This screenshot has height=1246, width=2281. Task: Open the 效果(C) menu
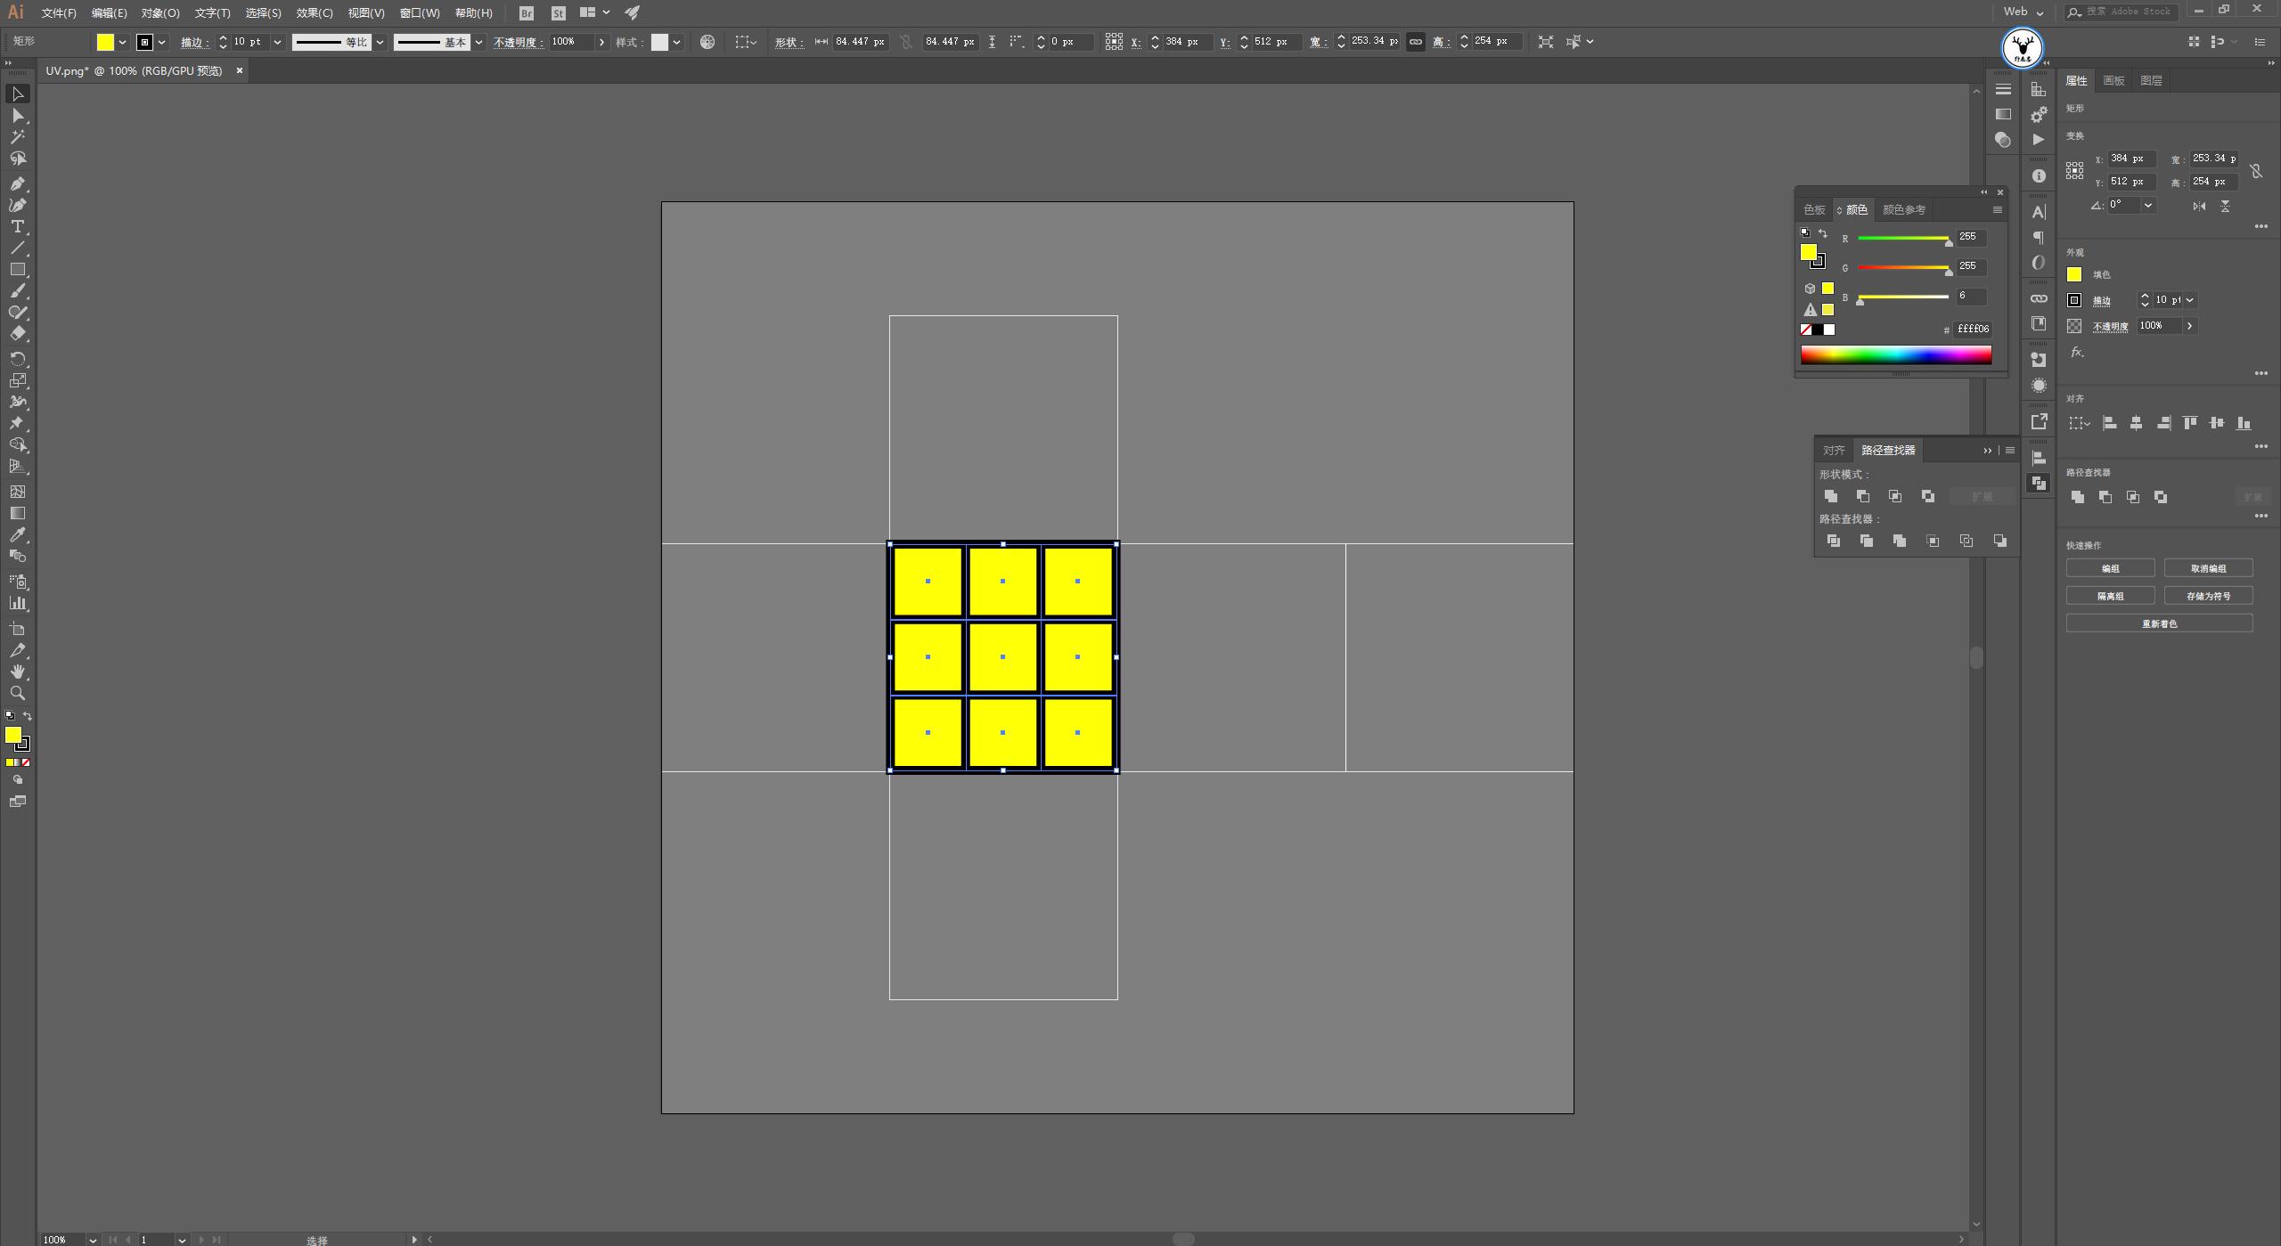click(314, 13)
